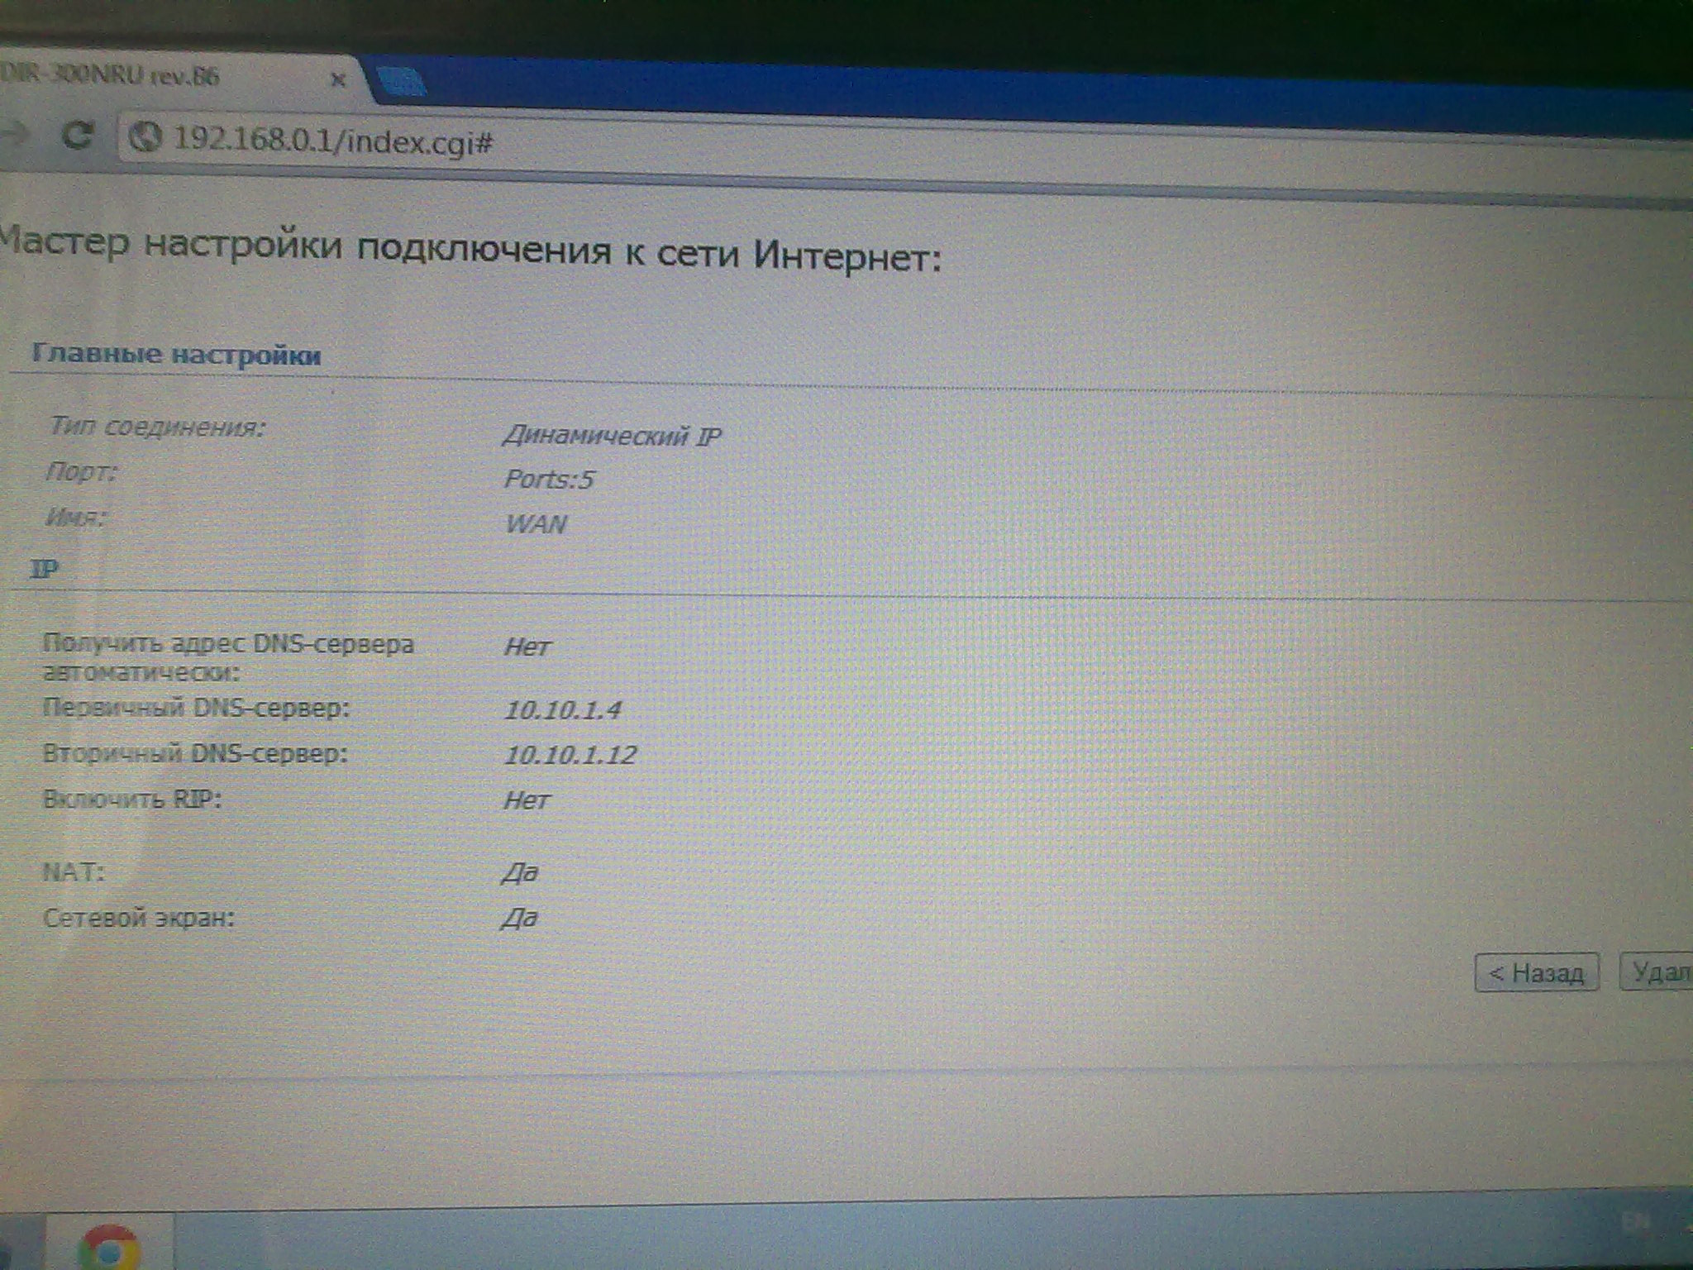Close the DIR-300NRU rev.B6 tab
This screenshot has height=1270, width=1693.
(x=337, y=80)
